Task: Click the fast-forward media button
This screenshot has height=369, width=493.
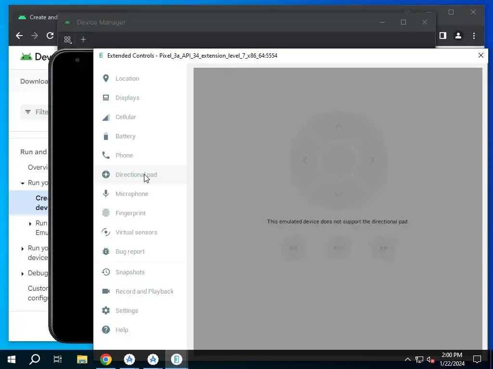Action: (384, 248)
